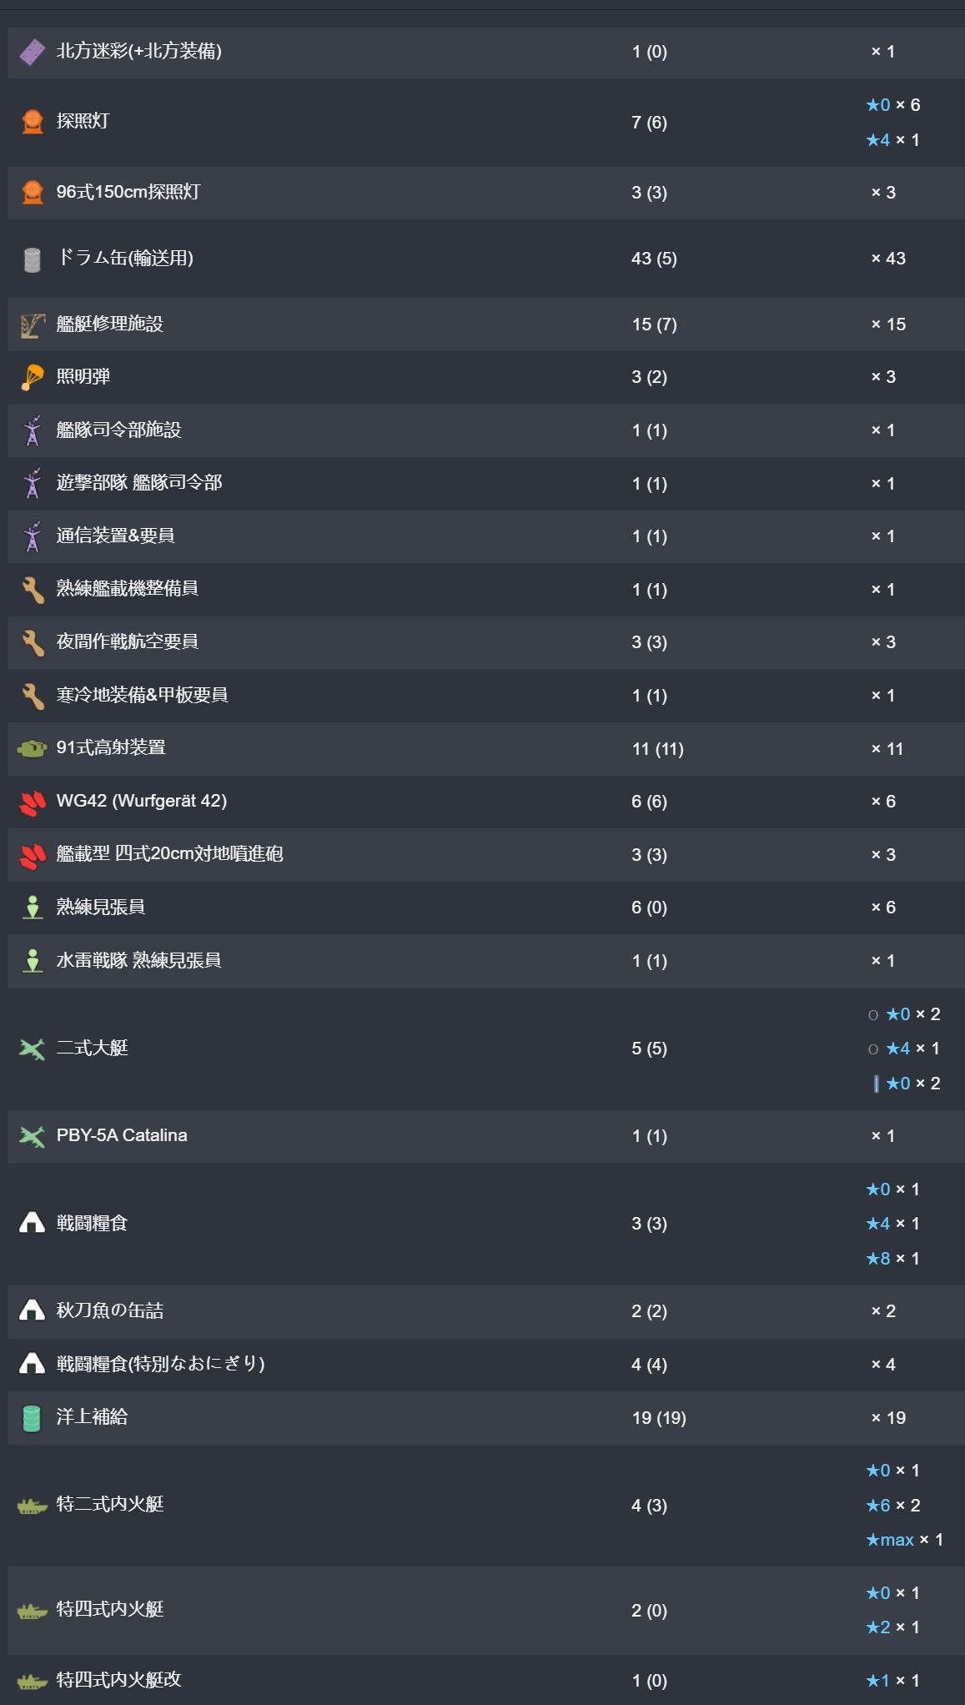Select the 秋刀魚の缶詰 item name
The image size is (965, 1705).
coord(110,1310)
